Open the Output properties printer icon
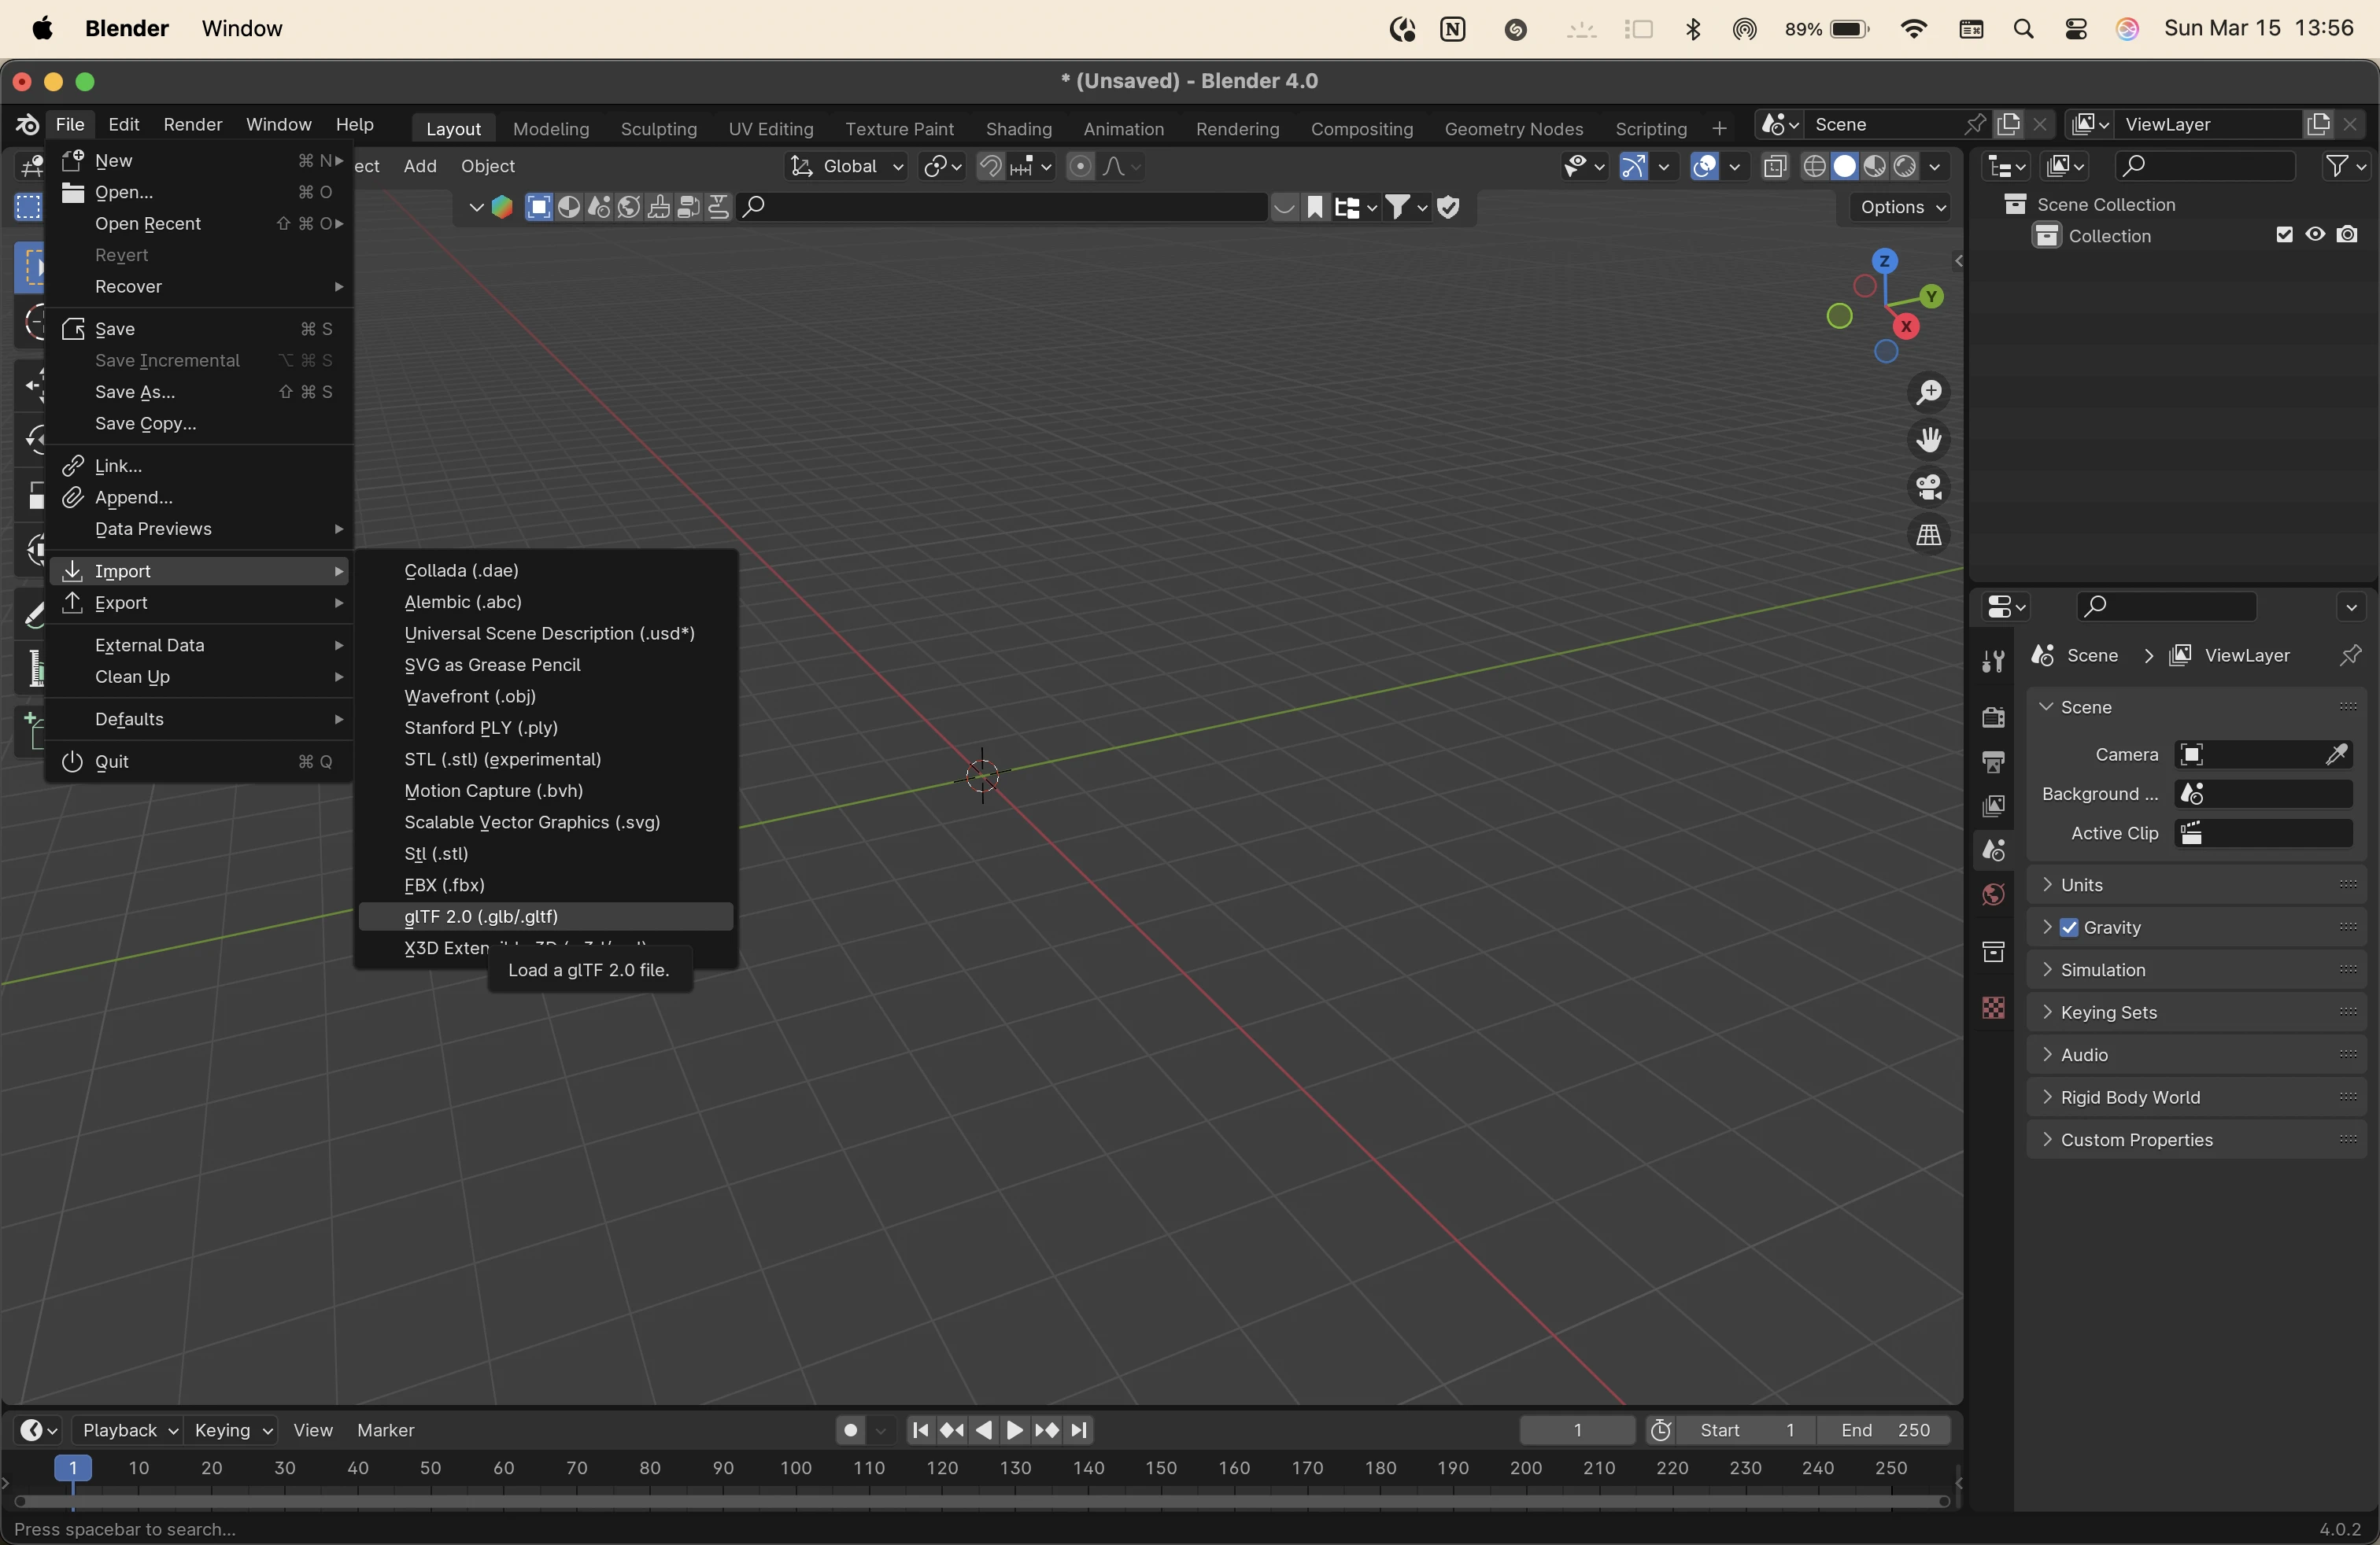Screen dimensions: 2380x1545 (1993, 762)
